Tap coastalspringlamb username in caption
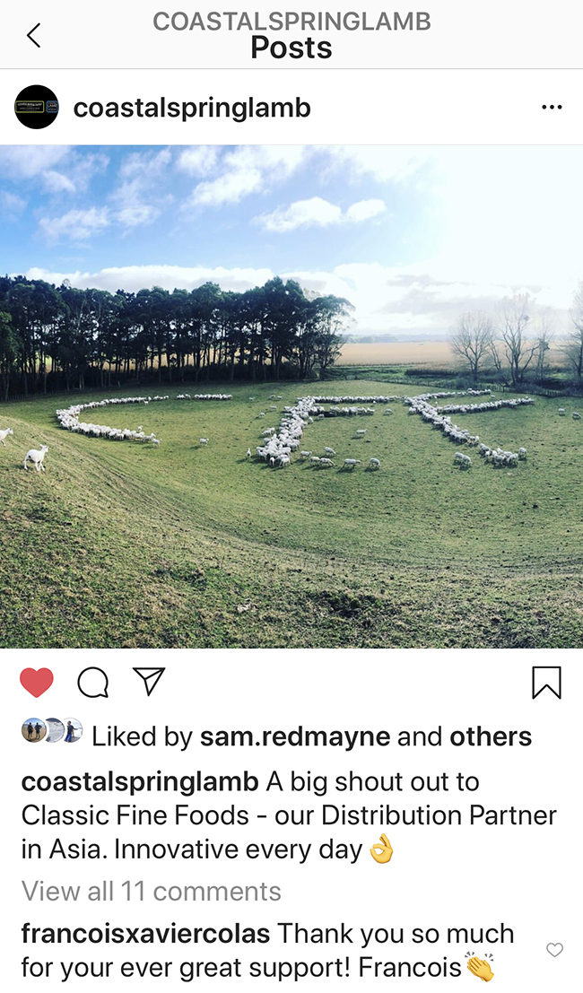 [140, 782]
